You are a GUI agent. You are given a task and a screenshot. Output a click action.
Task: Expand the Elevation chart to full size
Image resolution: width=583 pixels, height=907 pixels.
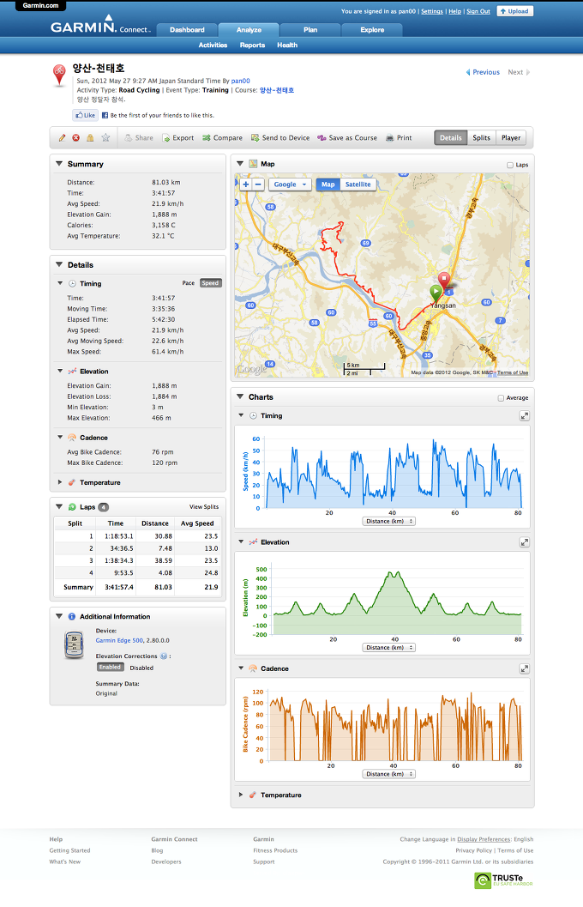[524, 542]
